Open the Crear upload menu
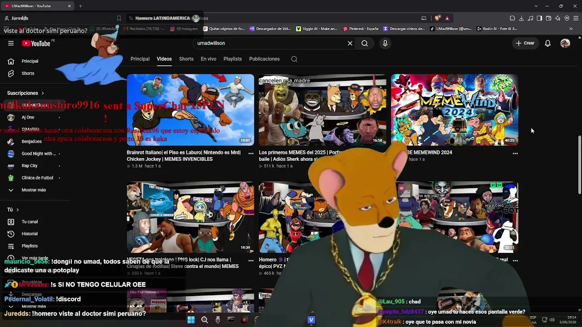The image size is (582, 327). click(525, 43)
